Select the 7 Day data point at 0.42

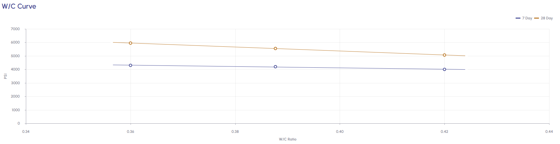click(x=444, y=69)
